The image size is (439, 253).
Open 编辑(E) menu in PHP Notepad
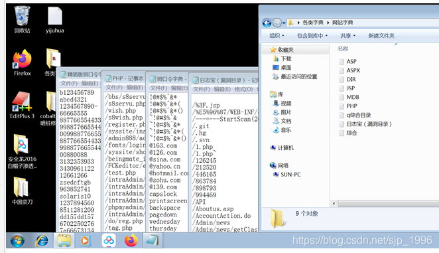tap(135, 88)
